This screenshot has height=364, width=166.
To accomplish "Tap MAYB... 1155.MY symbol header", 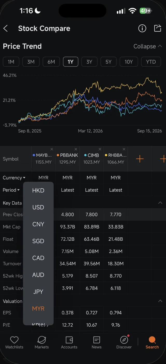I will click(x=43, y=159).
